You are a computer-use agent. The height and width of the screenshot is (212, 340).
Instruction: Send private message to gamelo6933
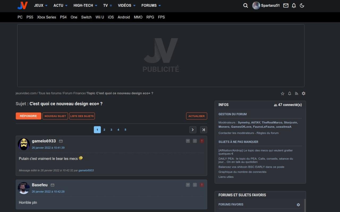[x=61, y=141]
